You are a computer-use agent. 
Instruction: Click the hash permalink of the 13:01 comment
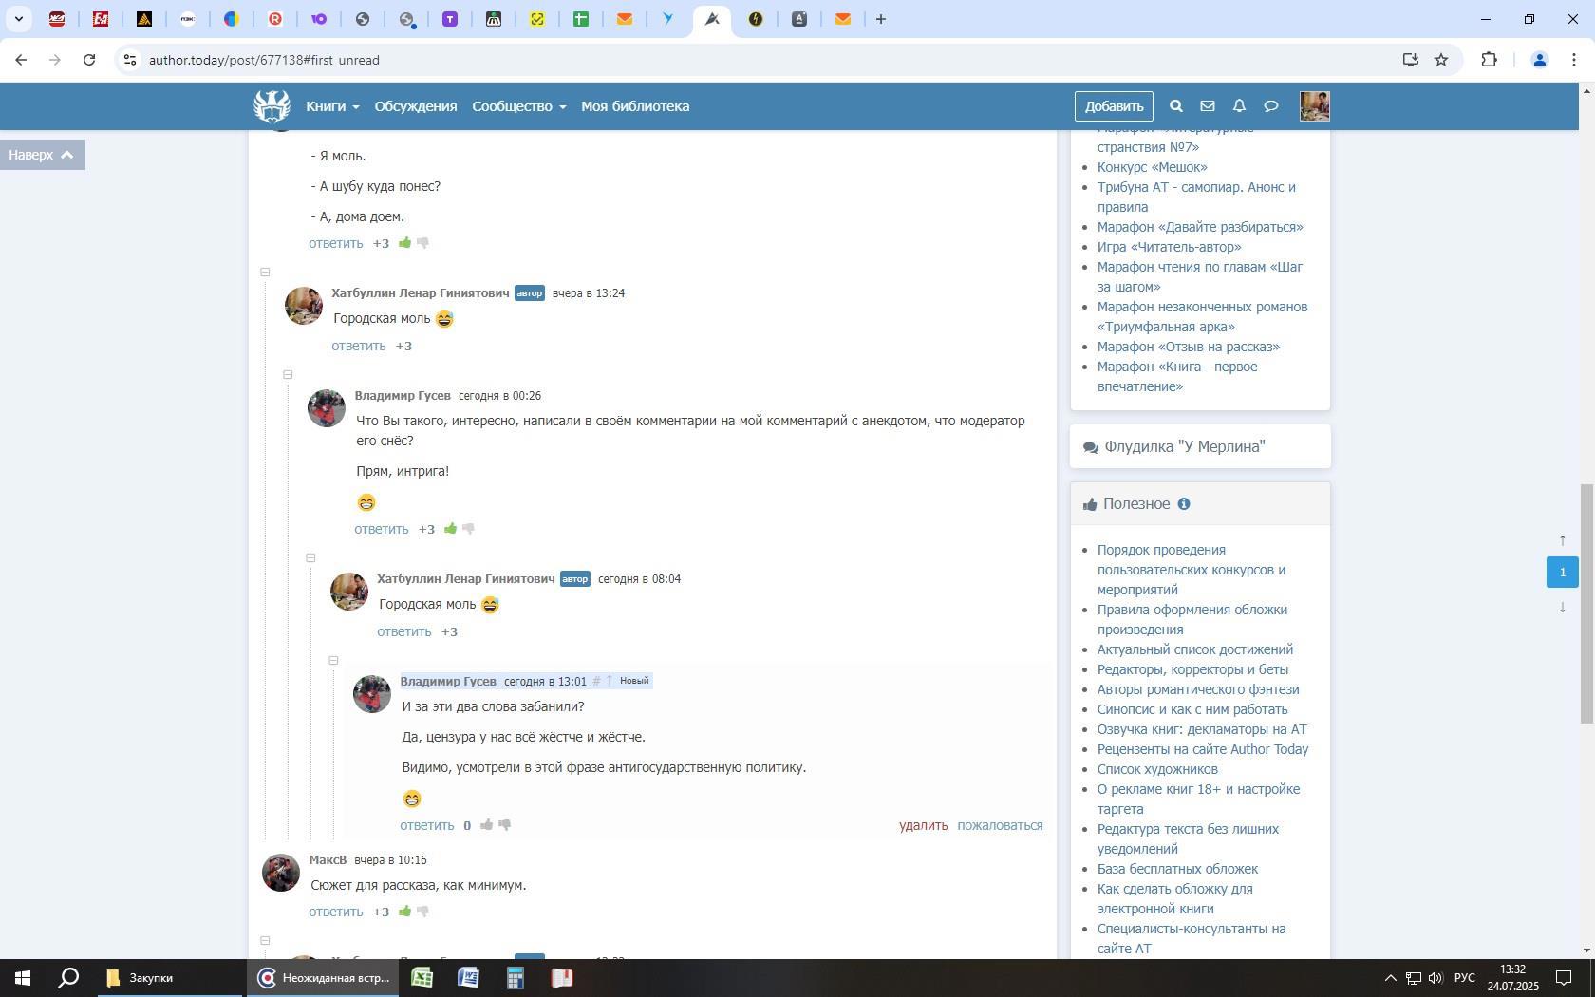596,682
